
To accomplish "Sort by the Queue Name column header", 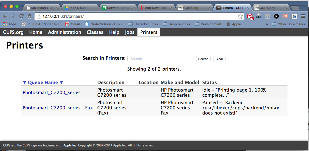I will point(43,82).
